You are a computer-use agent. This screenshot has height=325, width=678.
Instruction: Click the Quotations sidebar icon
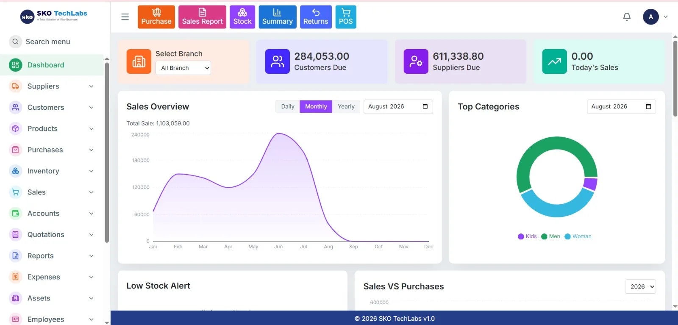(x=16, y=234)
